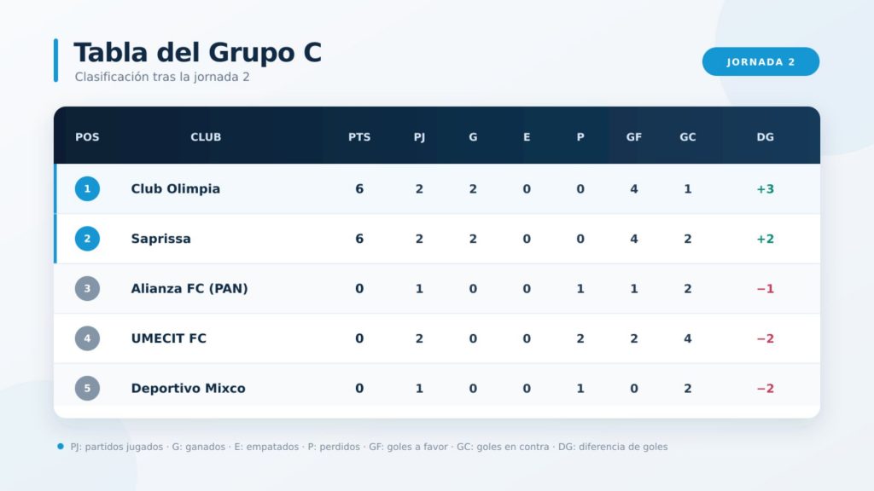
Task: Open the Saprissa team name
Action: [161, 239]
